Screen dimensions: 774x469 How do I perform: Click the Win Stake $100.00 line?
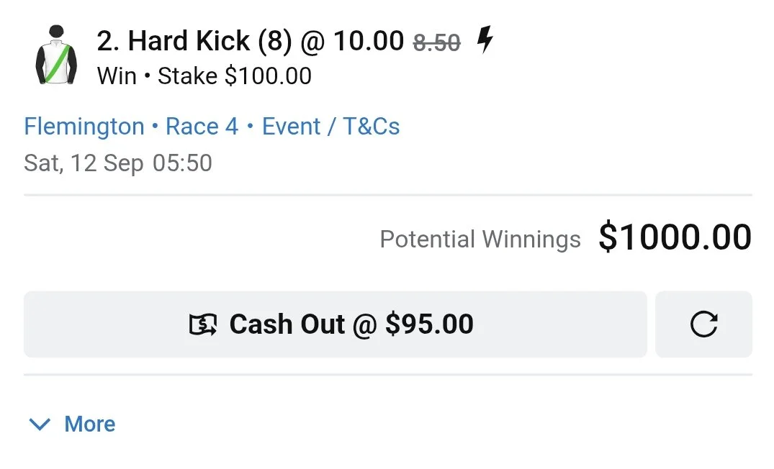click(204, 76)
